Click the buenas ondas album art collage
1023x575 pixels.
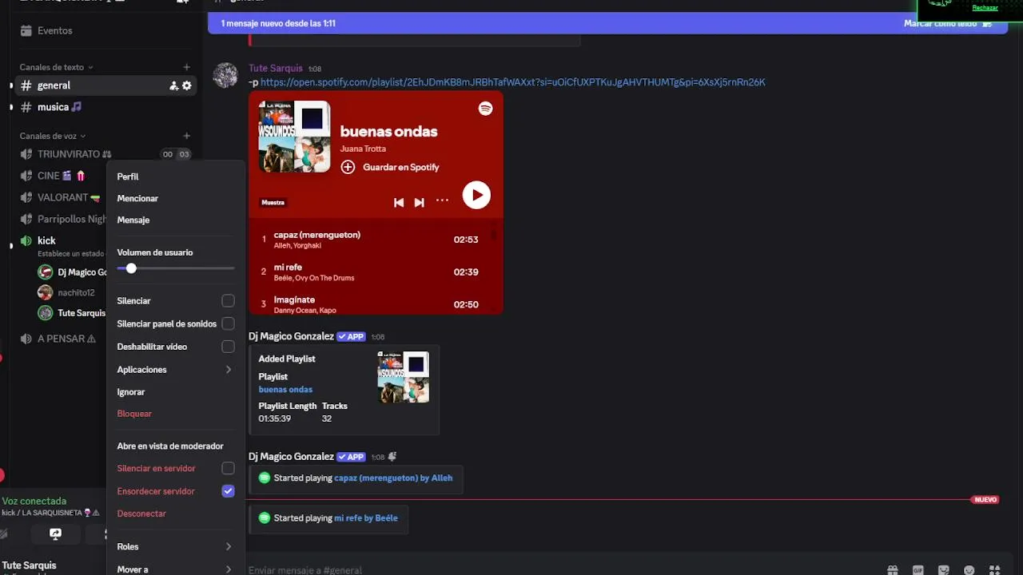pos(294,137)
